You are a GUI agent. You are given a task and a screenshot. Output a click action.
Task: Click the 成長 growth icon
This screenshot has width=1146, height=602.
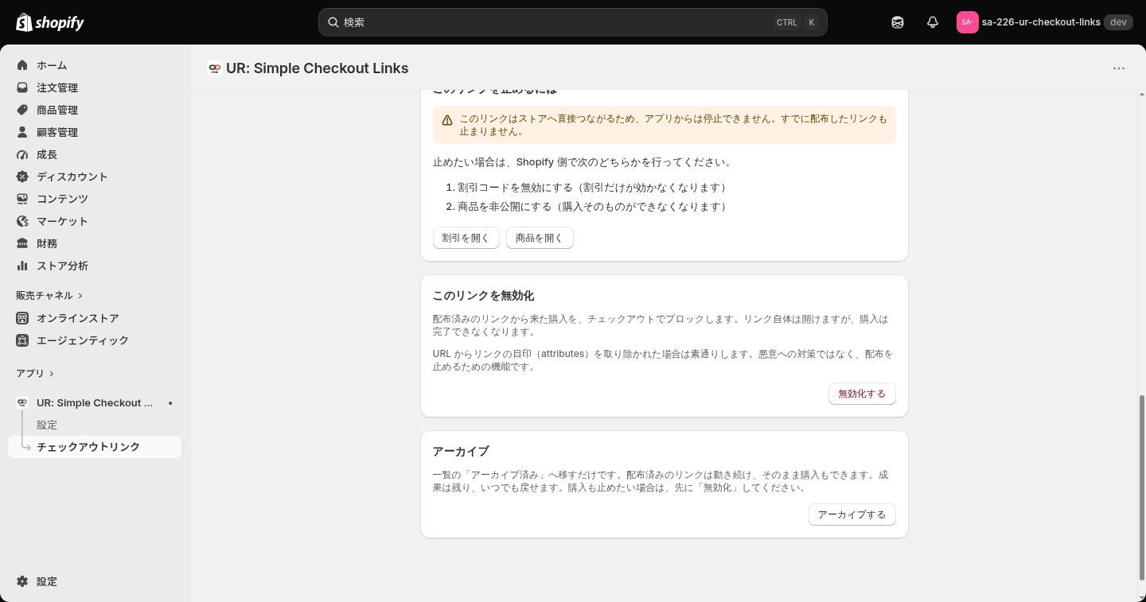pyautogui.click(x=22, y=154)
